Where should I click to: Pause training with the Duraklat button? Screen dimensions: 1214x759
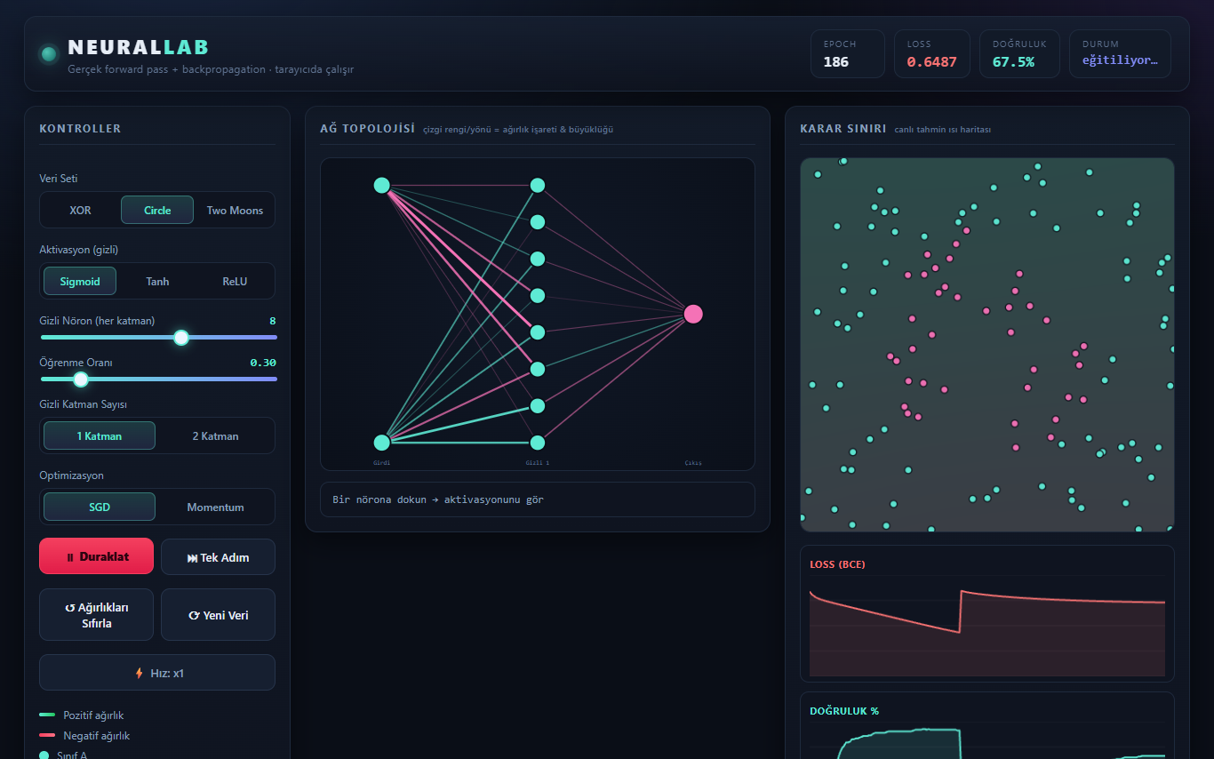pyautogui.click(x=96, y=556)
